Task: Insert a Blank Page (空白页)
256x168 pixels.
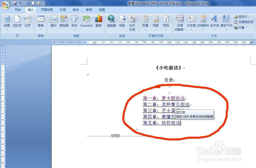Action: click(x=17, y=20)
